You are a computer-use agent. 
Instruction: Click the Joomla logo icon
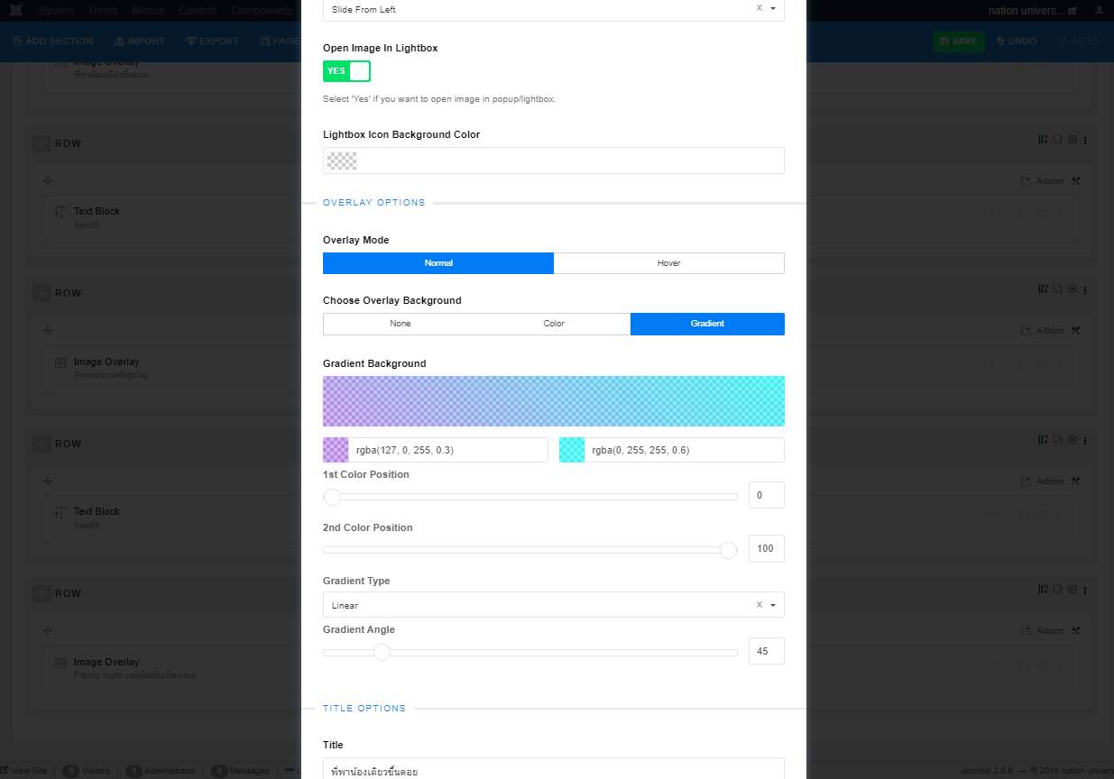pyautogui.click(x=15, y=11)
